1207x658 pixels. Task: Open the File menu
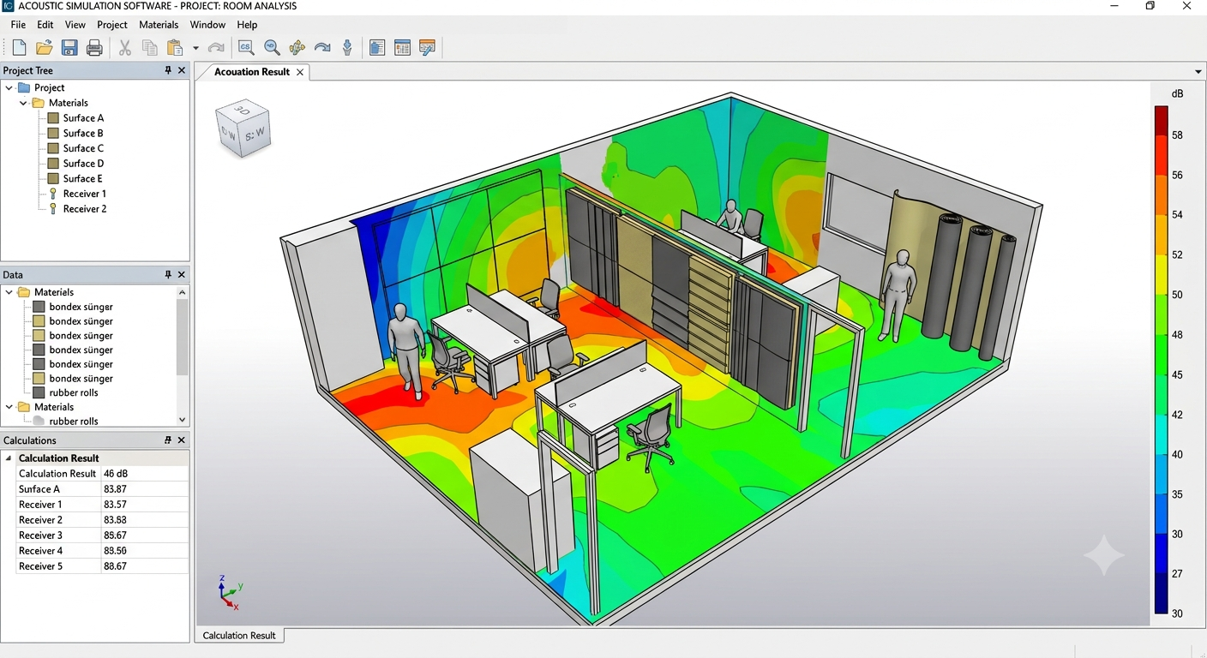(18, 25)
